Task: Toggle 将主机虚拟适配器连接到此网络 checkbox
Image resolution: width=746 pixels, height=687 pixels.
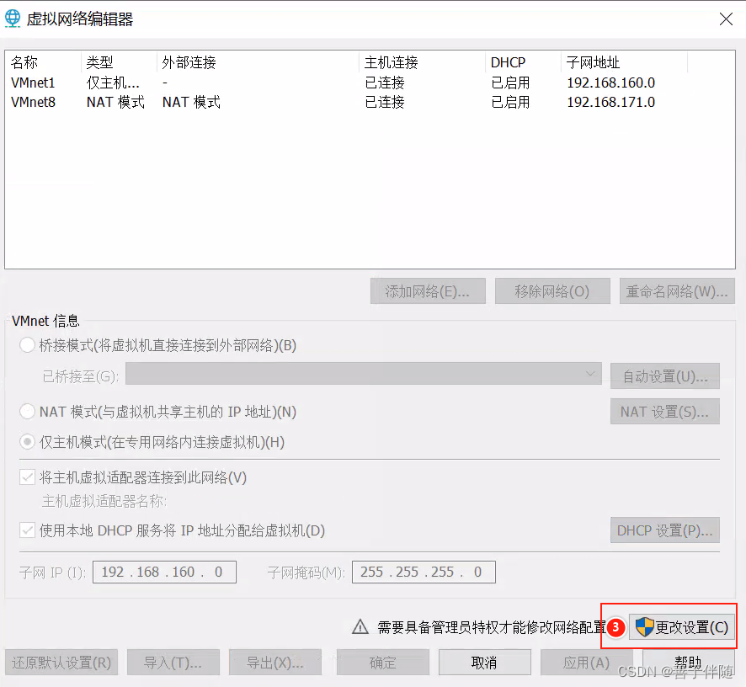Action: point(27,477)
